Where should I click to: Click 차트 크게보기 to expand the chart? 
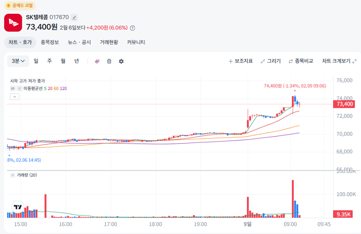click(x=339, y=61)
